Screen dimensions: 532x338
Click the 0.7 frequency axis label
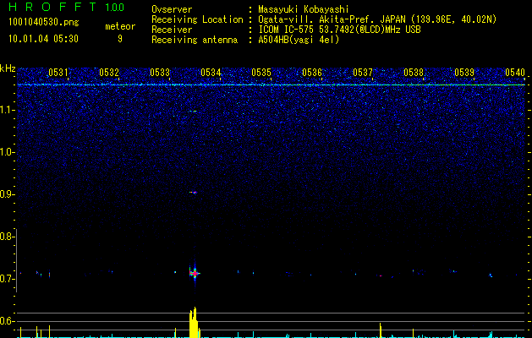(x=8, y=279)
